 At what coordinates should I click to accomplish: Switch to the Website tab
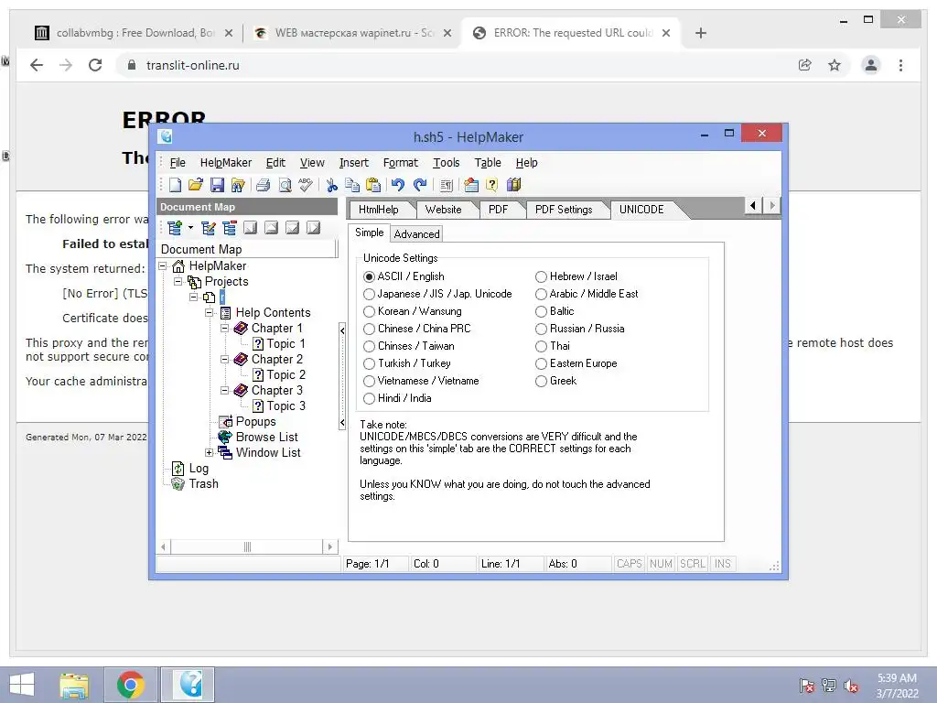[x=444, y=210]
